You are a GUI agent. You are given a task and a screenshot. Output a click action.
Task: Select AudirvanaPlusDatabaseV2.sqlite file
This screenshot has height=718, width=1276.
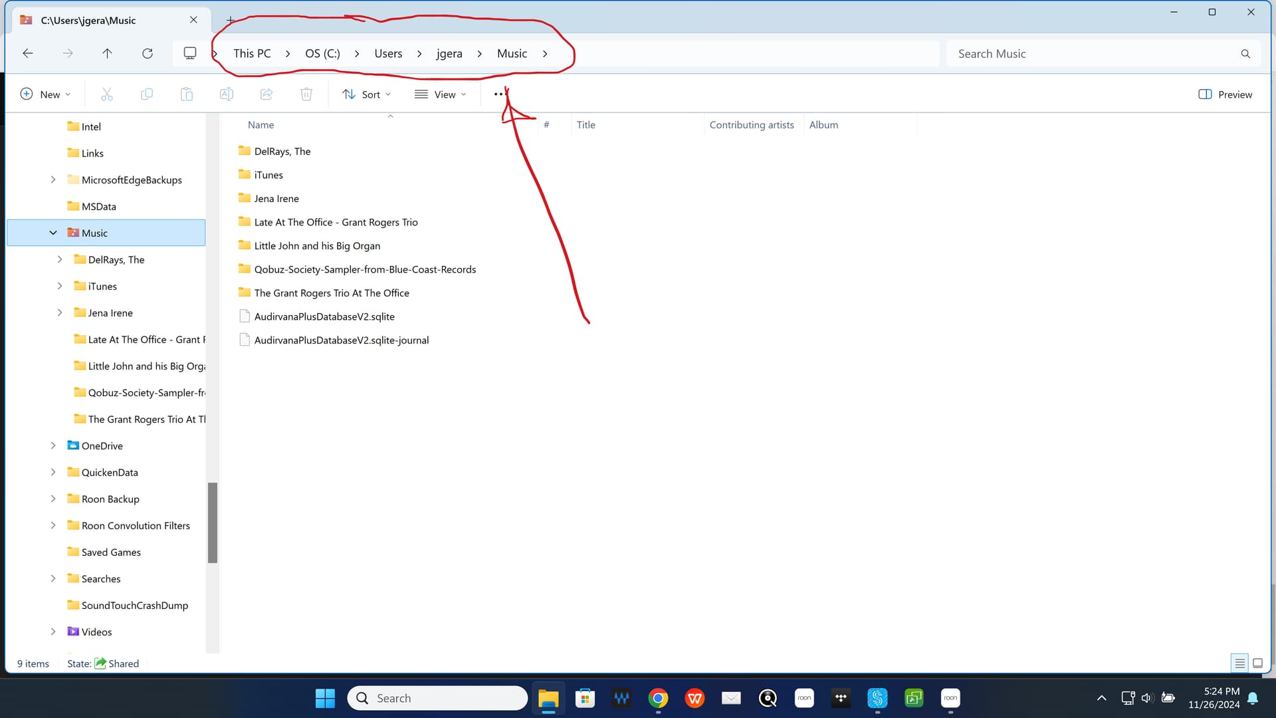(x=324, y=316)
